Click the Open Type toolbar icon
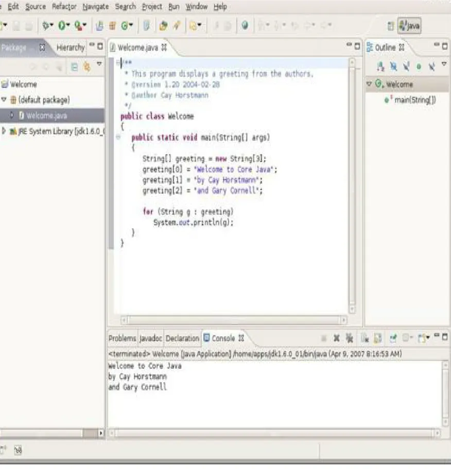The image size is (451, 469). [x=146, y=26]
